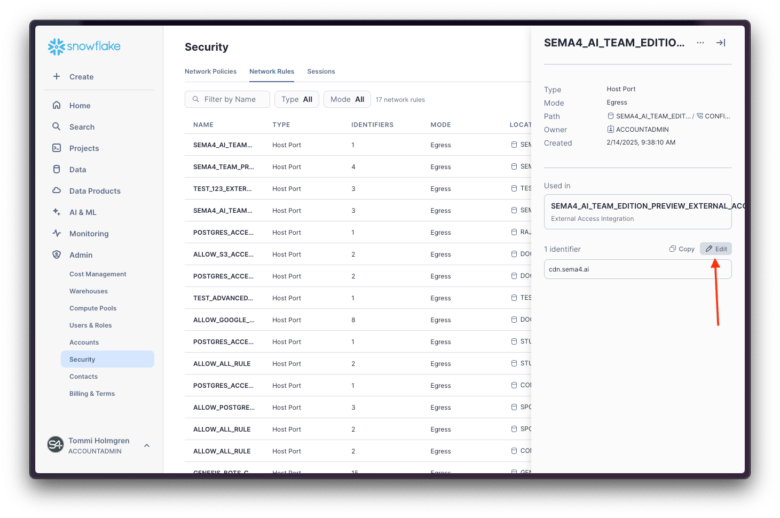Open the three-dot more options menu

pyautogui.click(x=700, y=43)
